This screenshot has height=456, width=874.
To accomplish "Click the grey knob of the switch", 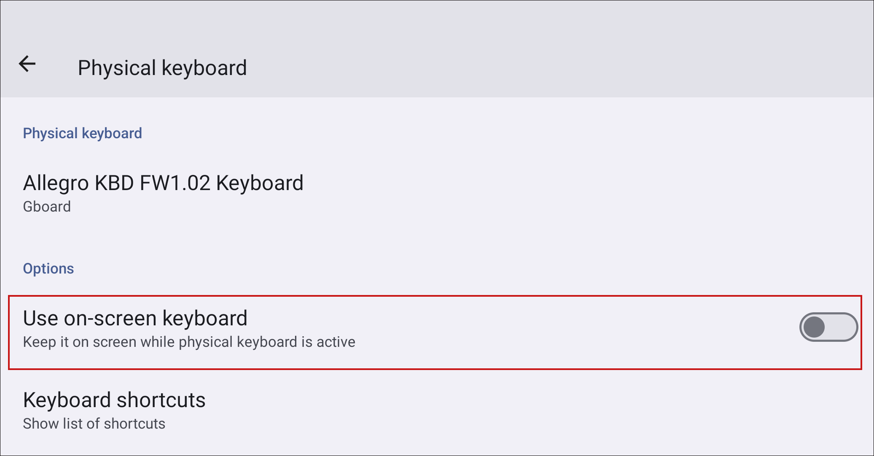I will point(814,327).
